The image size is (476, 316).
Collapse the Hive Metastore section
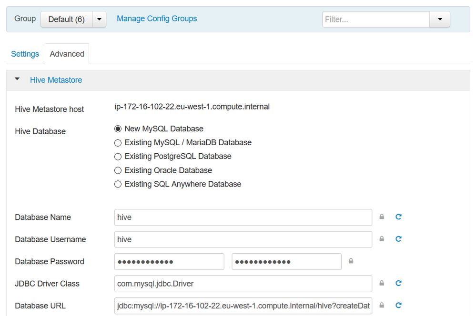[18, 80]
